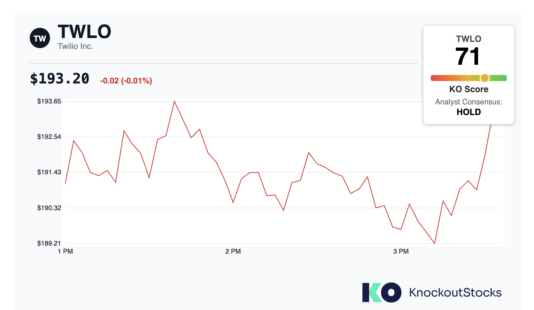Image resolution: width=534 pixels, height=310 pixels.
Task: Click the 3 PM time axis label
Action: (x=401, y=251)
